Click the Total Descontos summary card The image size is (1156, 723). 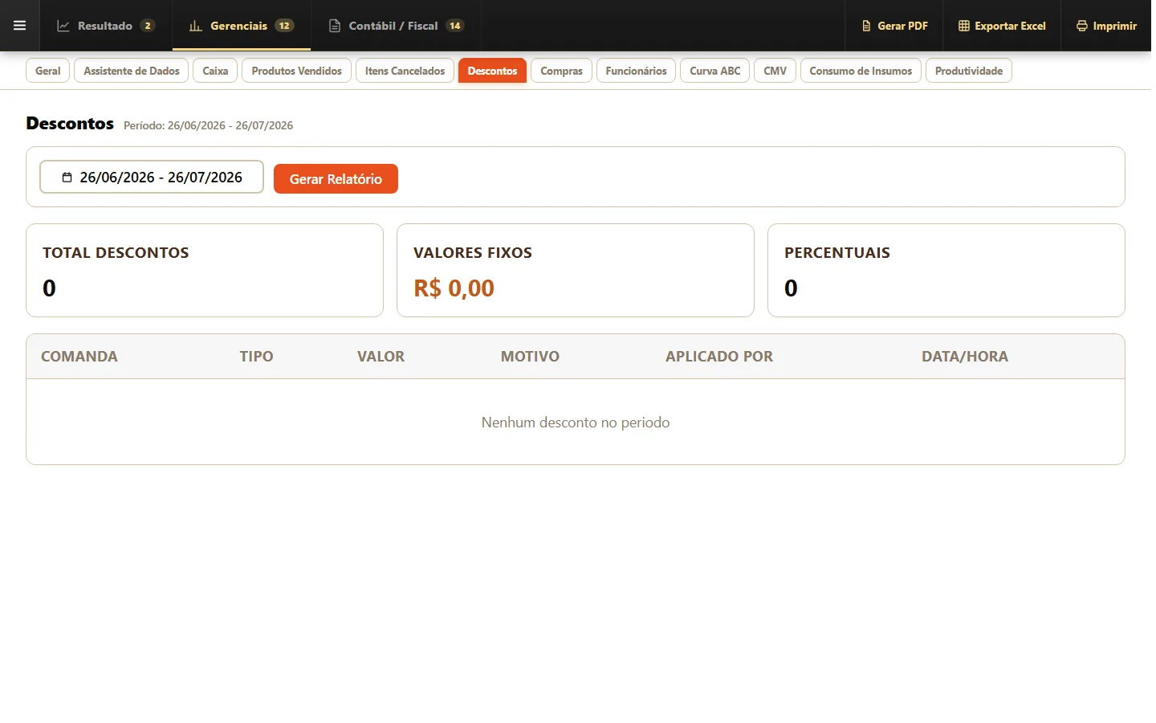(x=205, y=271)
